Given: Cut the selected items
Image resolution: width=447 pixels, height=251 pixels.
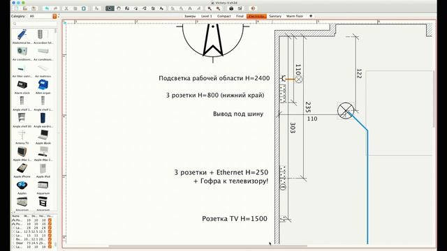Looking at the screenshot, I should point(66,8).
